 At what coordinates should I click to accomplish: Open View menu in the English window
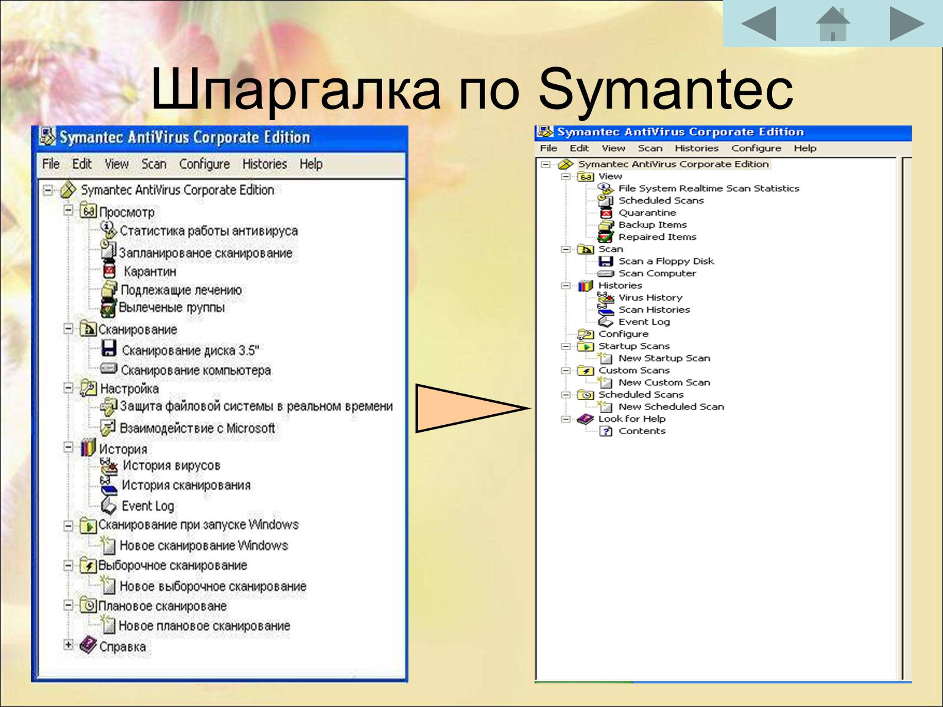614,148
